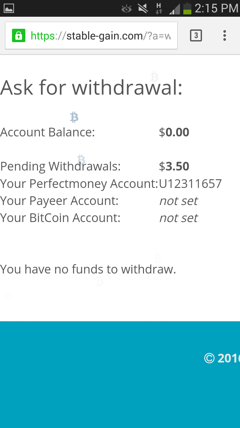Tap the $0.00 account balance amount
Screen dimensions: 240x428
point(174,132)
